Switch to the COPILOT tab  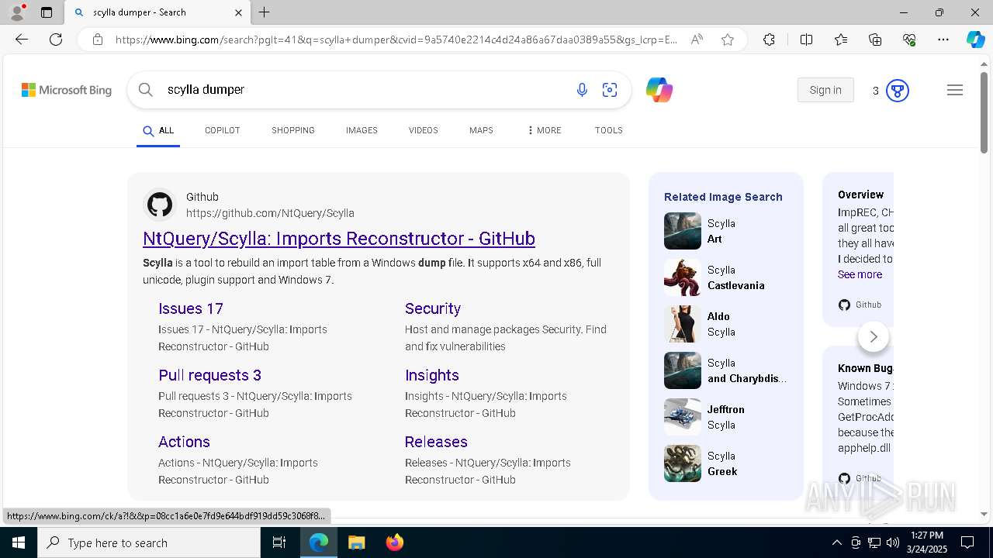point(223,130)
